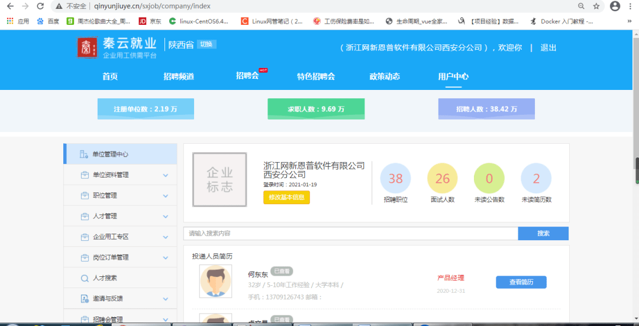Image resolution: width=639 pixels, height=326 pixels.
Task: Click the 邀请与反馈 sidebar icon
Action: click(x=85, y=299)
